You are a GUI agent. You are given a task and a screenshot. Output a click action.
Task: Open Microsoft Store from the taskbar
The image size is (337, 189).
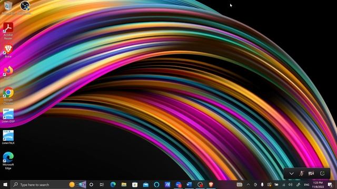point(135,184)
